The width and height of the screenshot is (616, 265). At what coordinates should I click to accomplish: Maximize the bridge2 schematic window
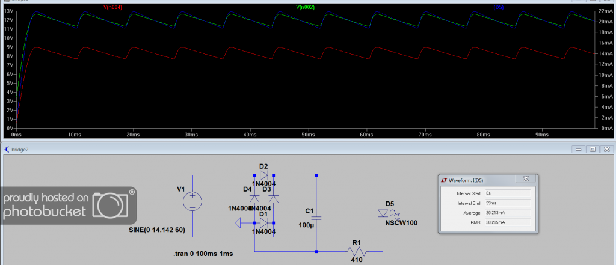tap(593, 149)
